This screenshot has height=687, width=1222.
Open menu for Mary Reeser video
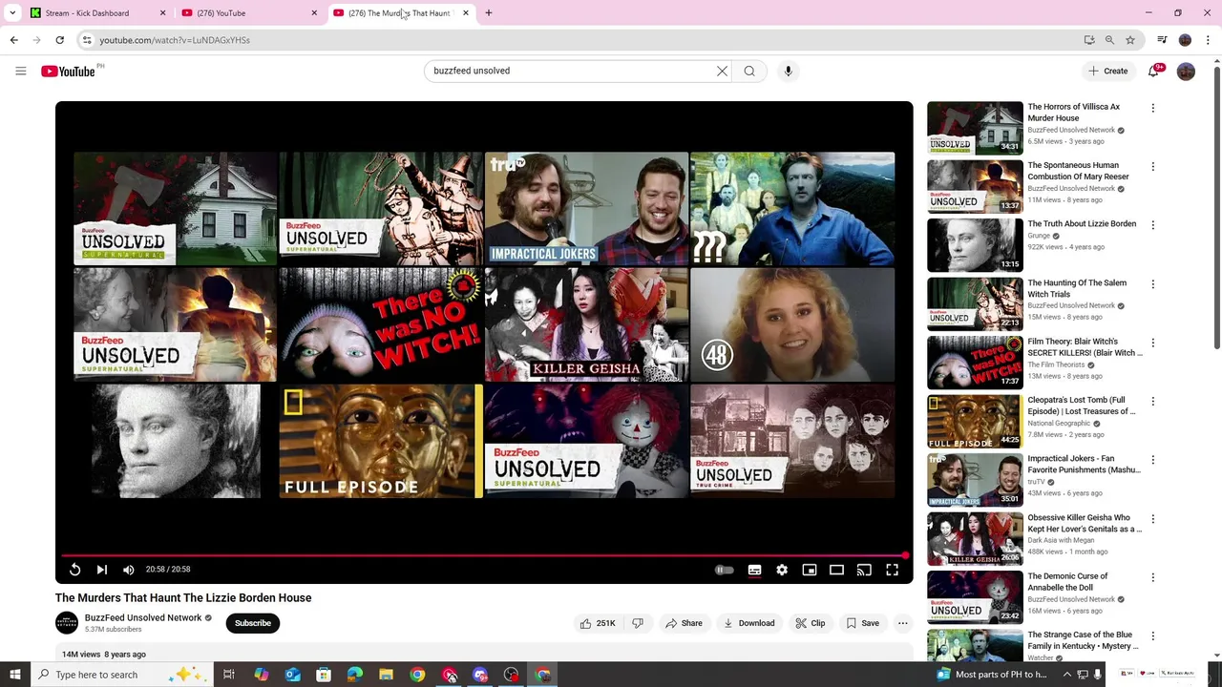1153,167
